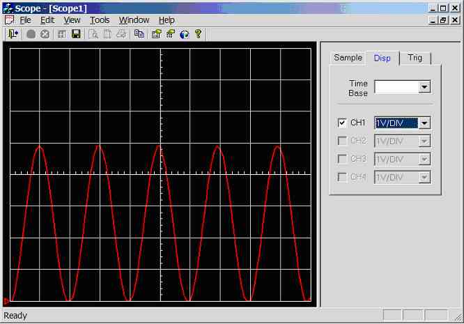
Task: Switch to the Sample tab
Action: point(348,58)
